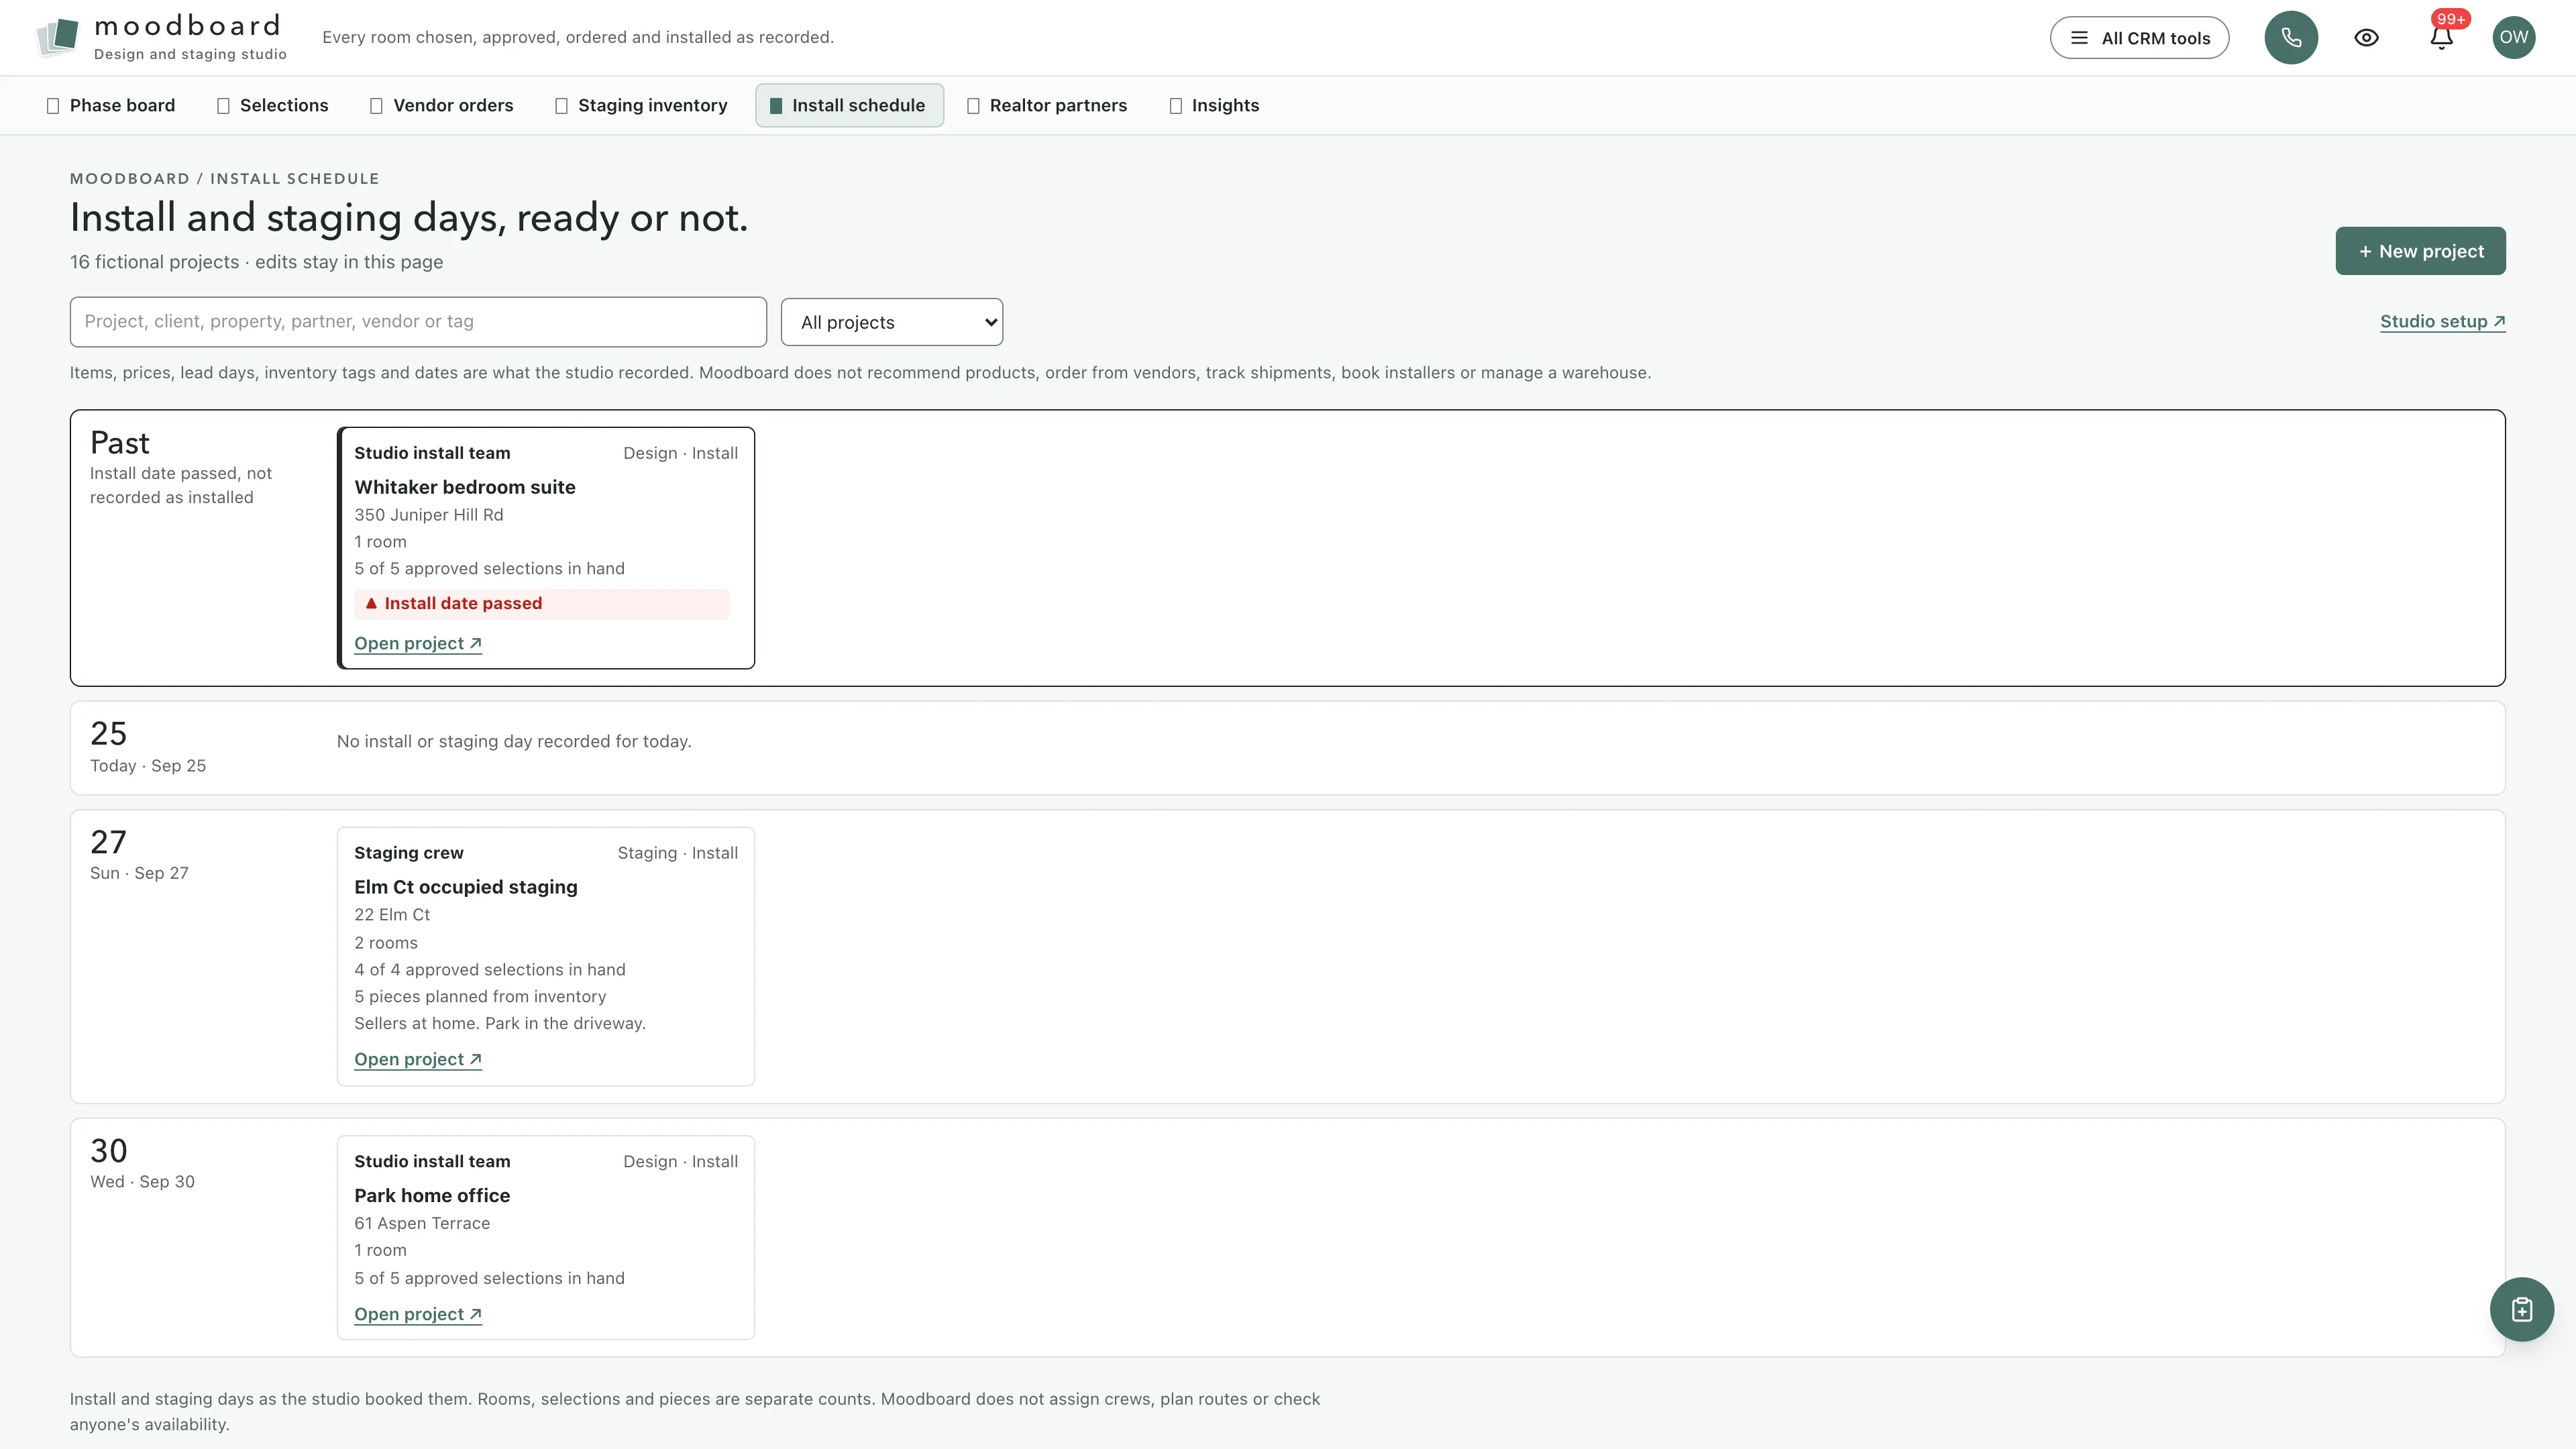Focus the project search input field
Screen dimensions: 2576x1449
coord(418,322)
